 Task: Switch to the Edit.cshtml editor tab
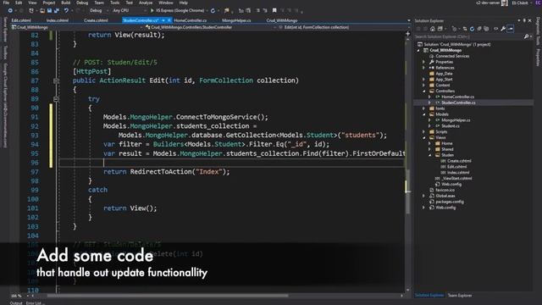pyautogui.click(x=21, y=20)
